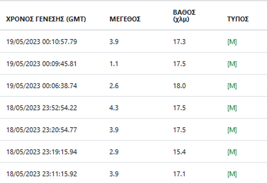Click the depth value 15.4

[x=179, y=152]
